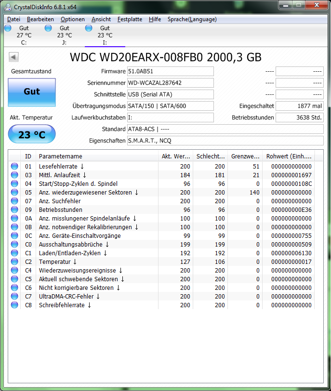Select raw value 00000000108C
Screen dimensions: 331x391
291,184
